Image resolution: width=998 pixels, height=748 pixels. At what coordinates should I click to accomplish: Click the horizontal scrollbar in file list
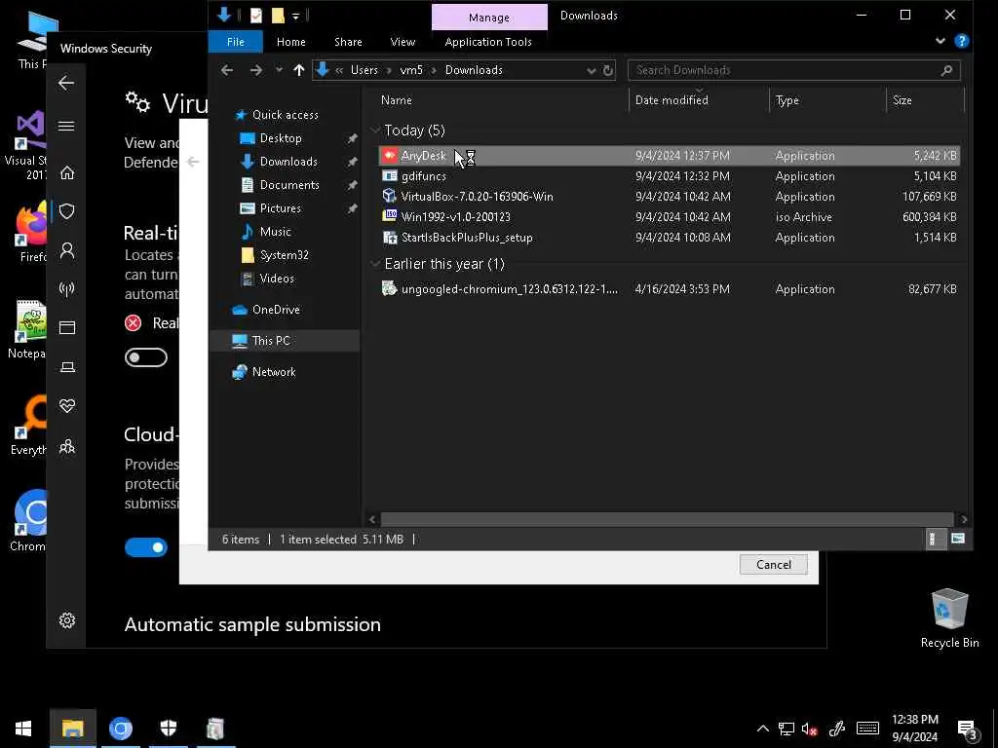tap(667, 519)
